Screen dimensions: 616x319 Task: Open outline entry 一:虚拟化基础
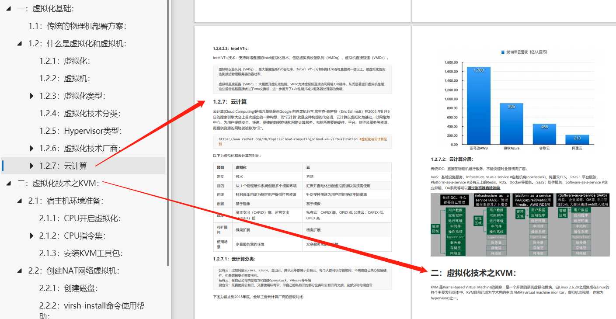(46, 9)
